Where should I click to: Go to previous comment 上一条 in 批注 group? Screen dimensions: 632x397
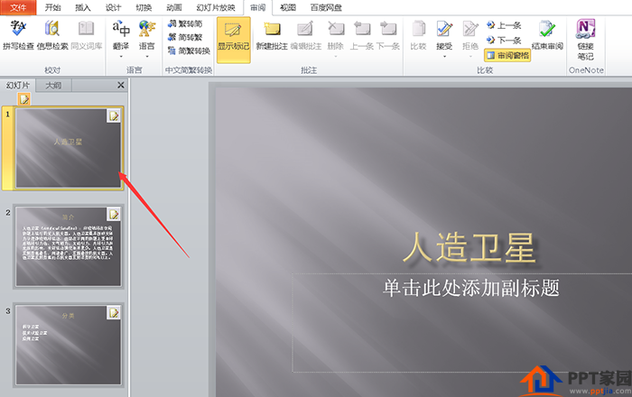(x=361, y=35)
